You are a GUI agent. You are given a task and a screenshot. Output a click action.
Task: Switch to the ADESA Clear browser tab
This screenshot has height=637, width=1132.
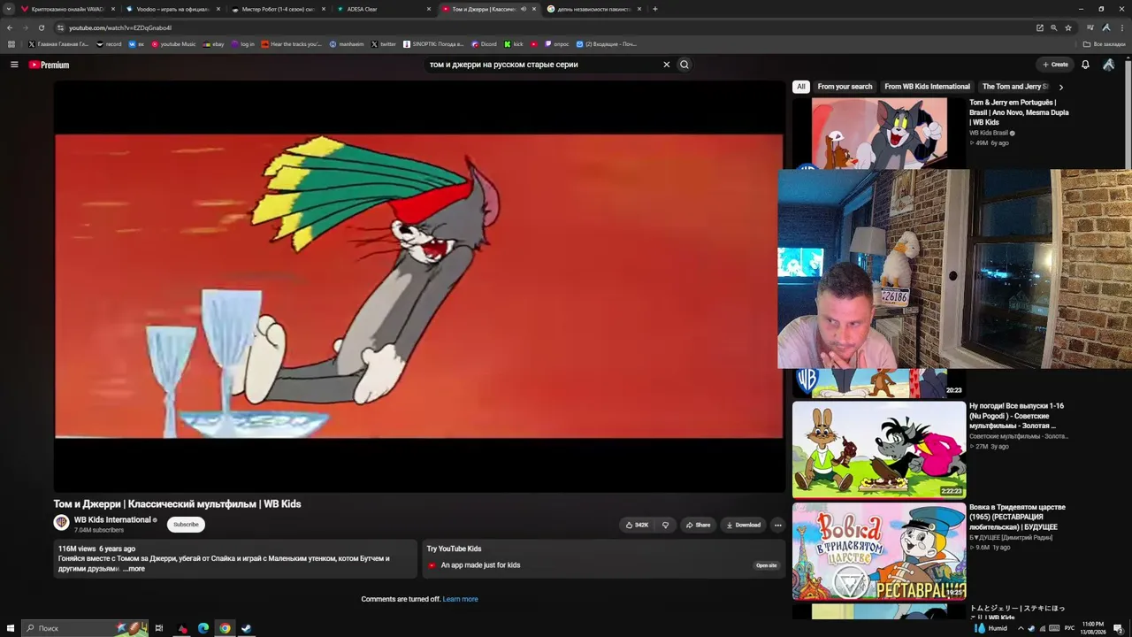[x=383, y=9]
